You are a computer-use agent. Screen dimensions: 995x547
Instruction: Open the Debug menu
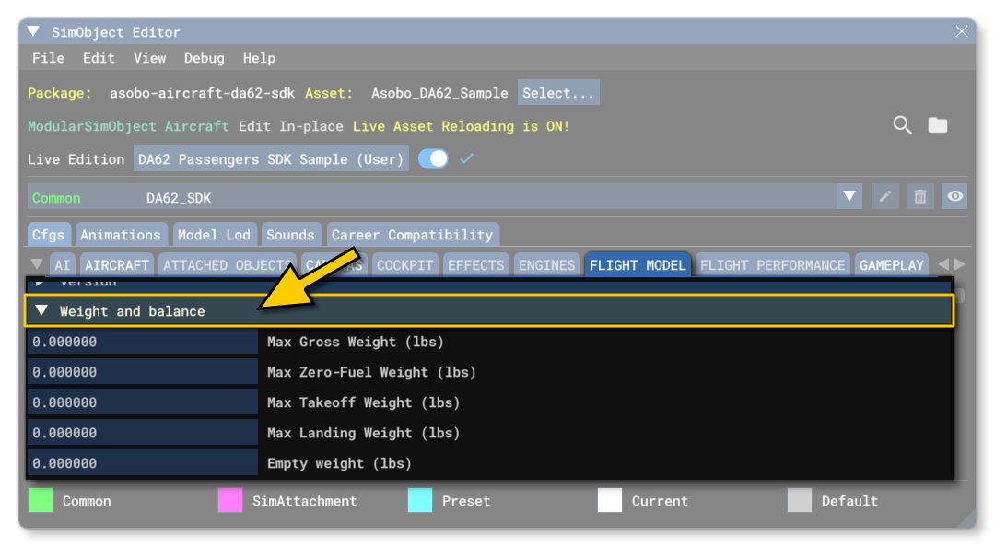coord(204,58)
